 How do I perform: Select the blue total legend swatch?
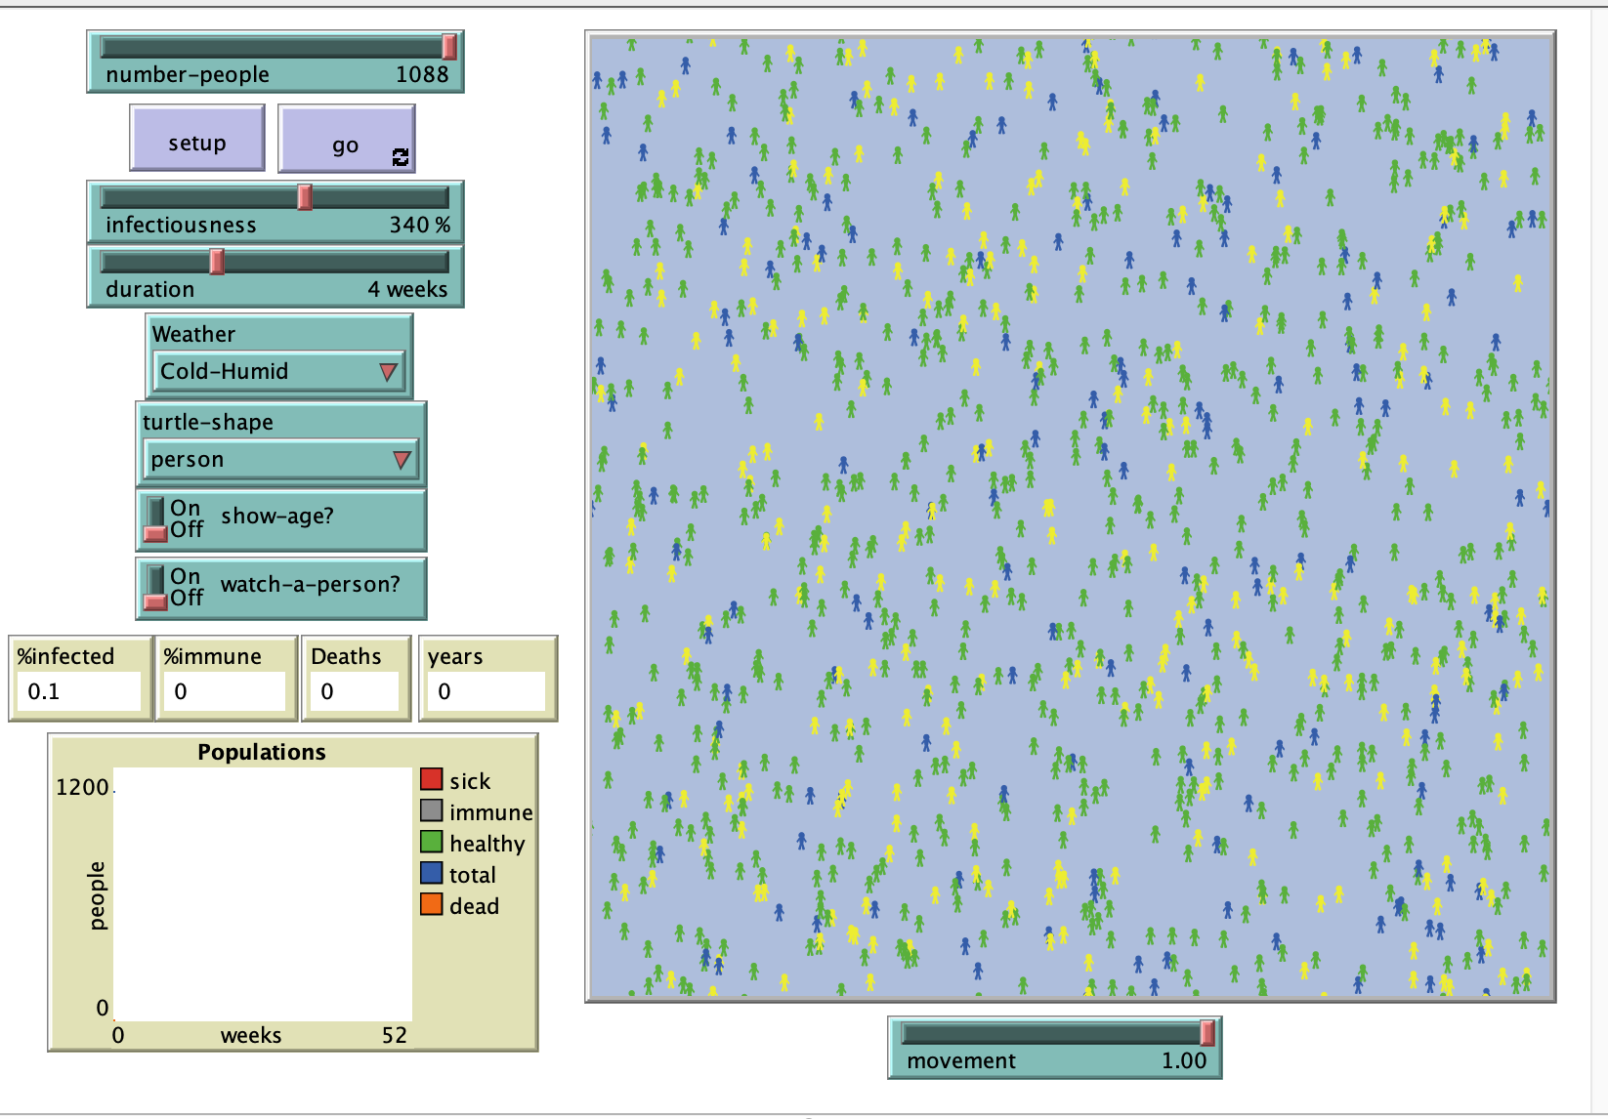(430, 874)
